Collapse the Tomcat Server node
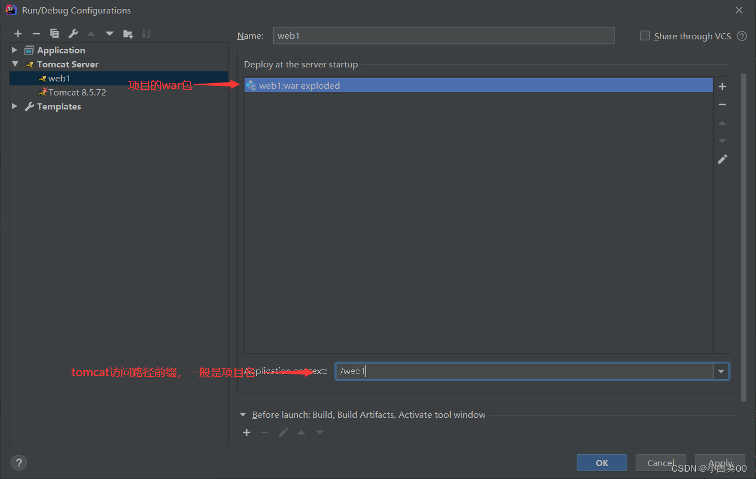 click(14, 64)
